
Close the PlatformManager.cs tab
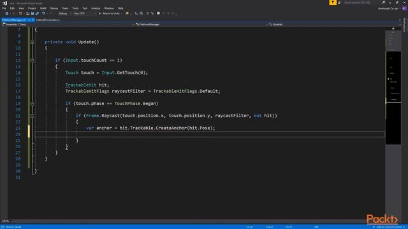[33, 20]
